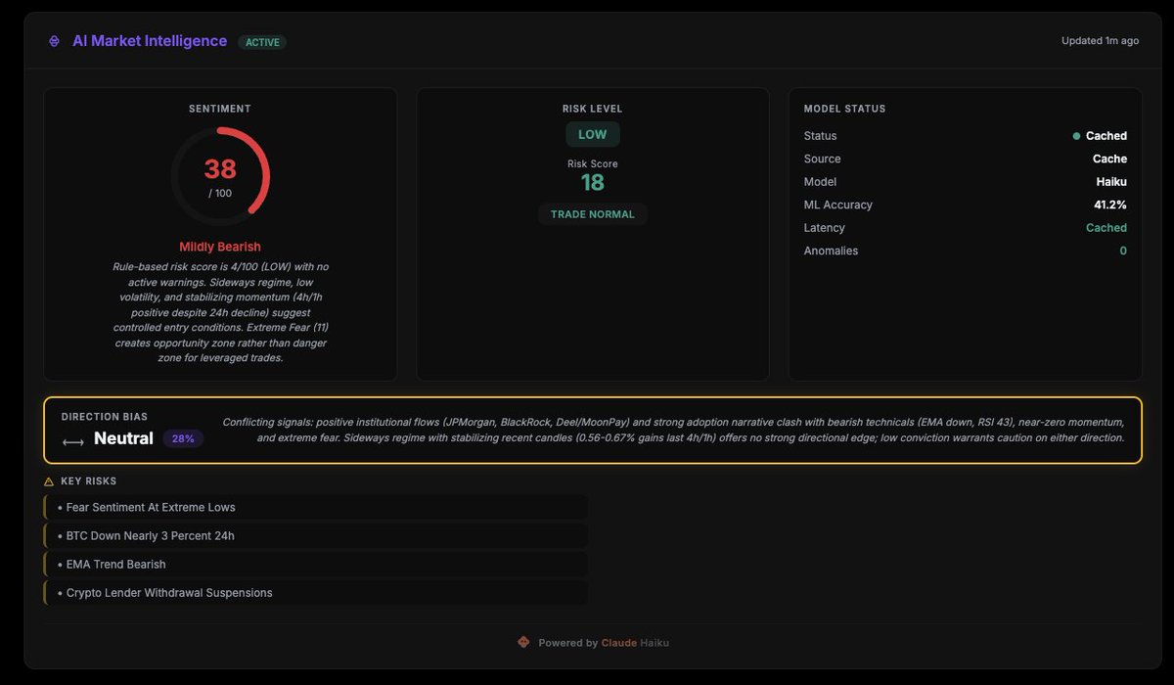Click the RISK LEVEL card heading
The image size is (1174, 685).
593,109
